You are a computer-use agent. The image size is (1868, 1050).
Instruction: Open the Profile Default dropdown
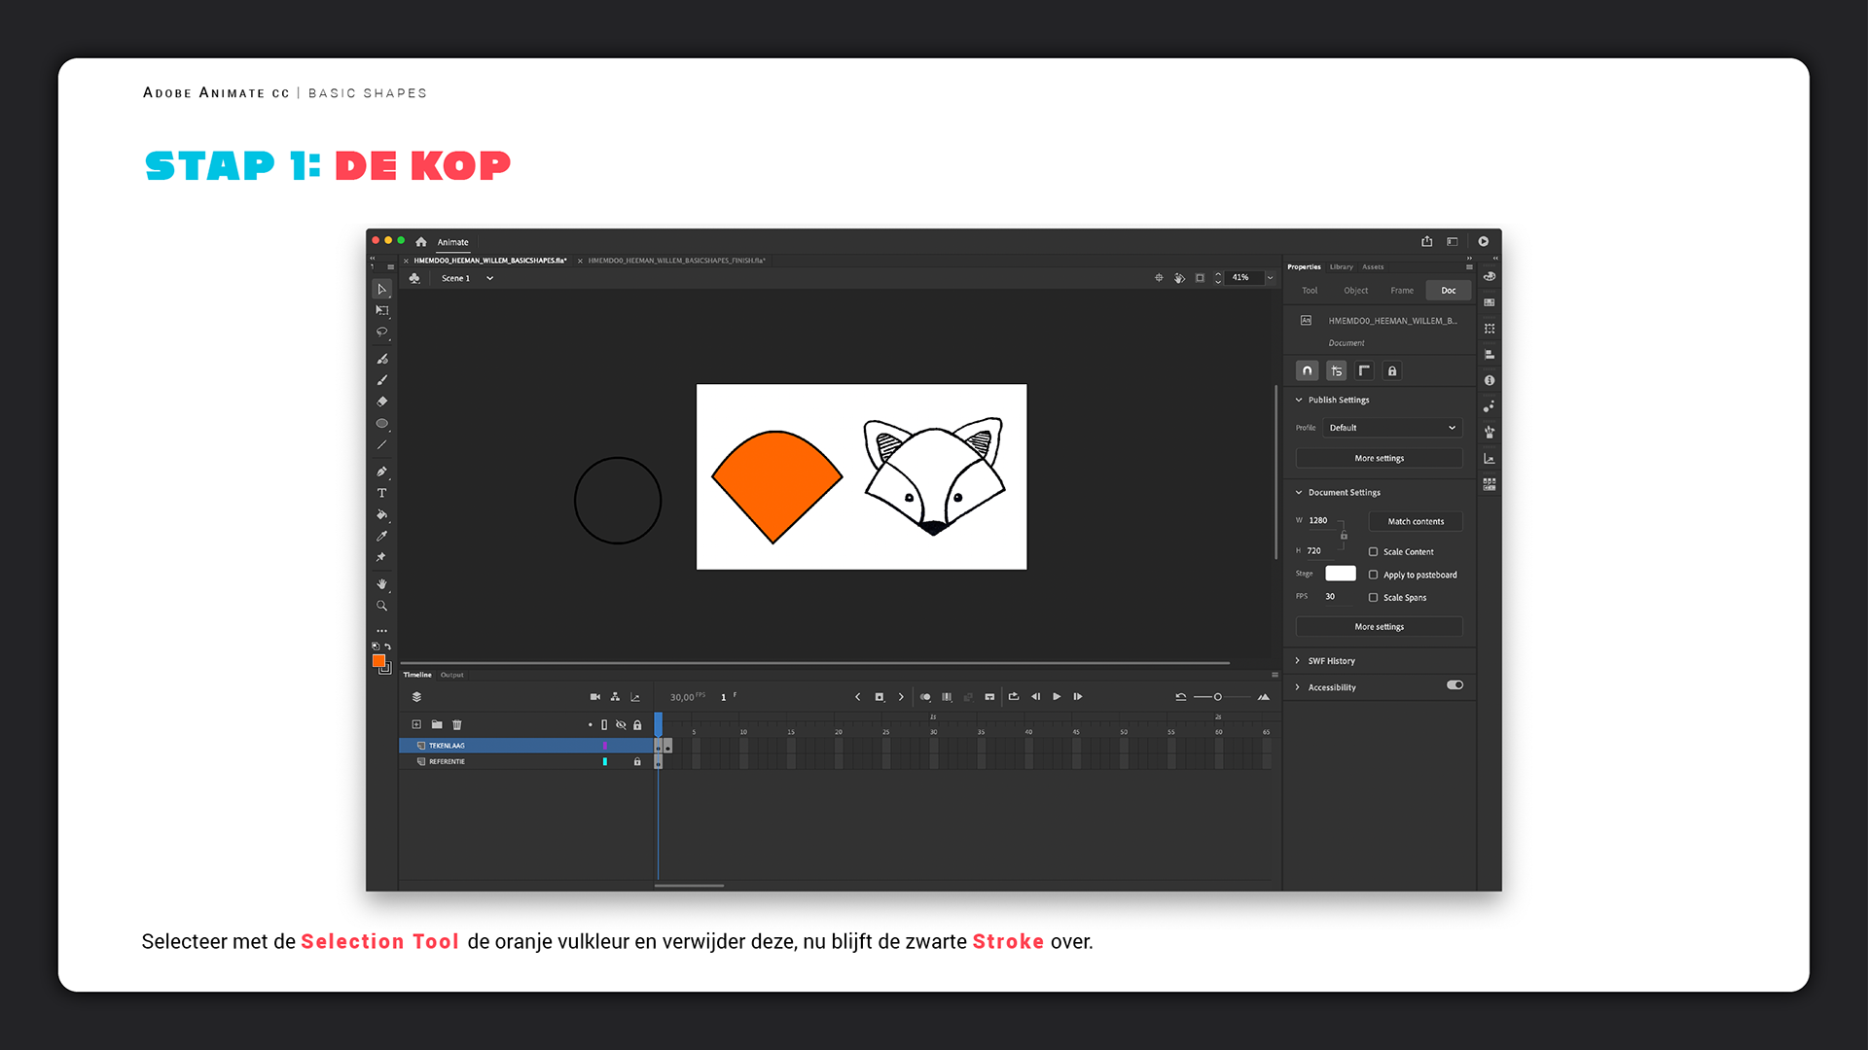[x=1392, y=428]
